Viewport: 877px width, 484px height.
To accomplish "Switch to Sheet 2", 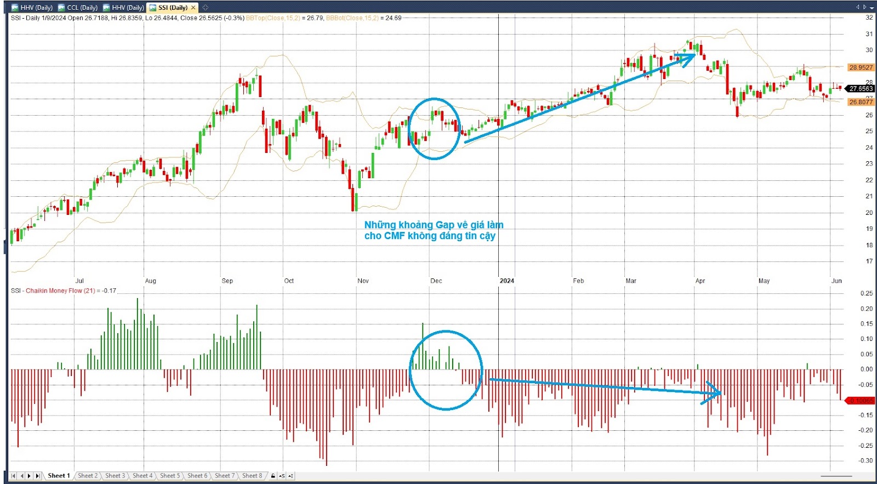I will (88, 476).
